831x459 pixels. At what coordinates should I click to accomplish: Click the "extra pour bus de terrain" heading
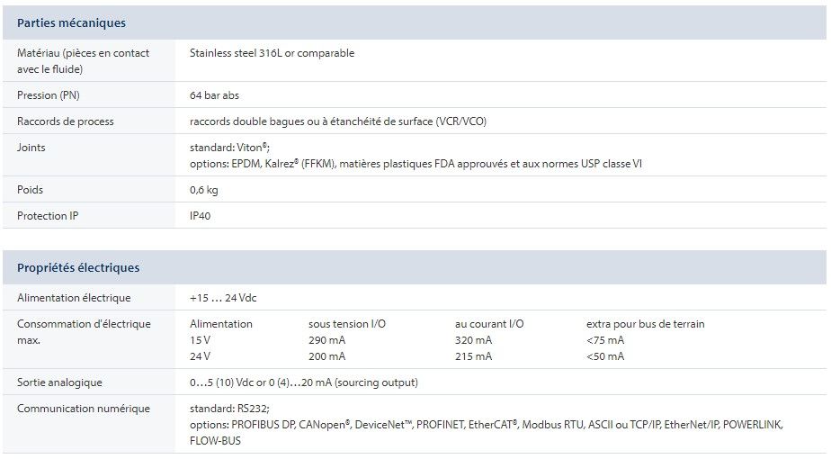click(x=646, y=324)
